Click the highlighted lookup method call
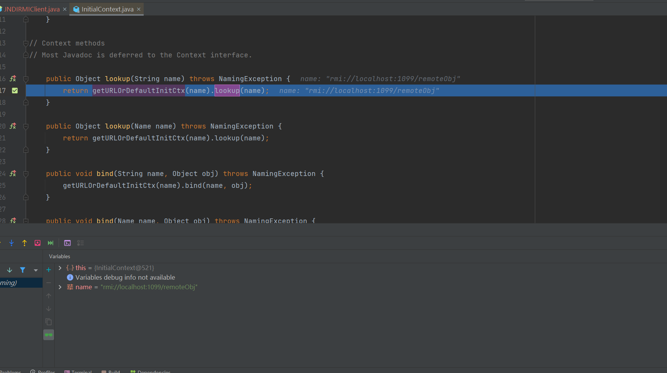Screen dimensions: 667x373 tap(227, 91)
